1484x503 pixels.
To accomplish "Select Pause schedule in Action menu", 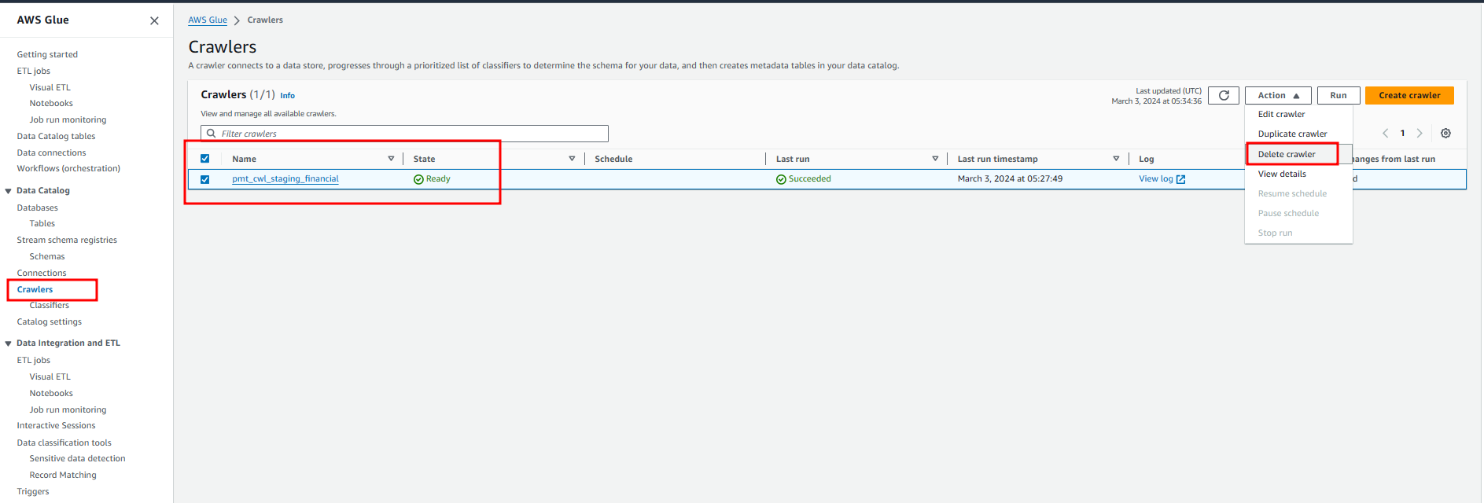I will click(x=1288, y=213).
